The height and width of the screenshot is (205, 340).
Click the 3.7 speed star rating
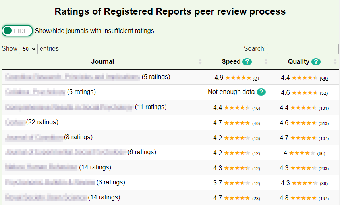click(x=237, y=183)
